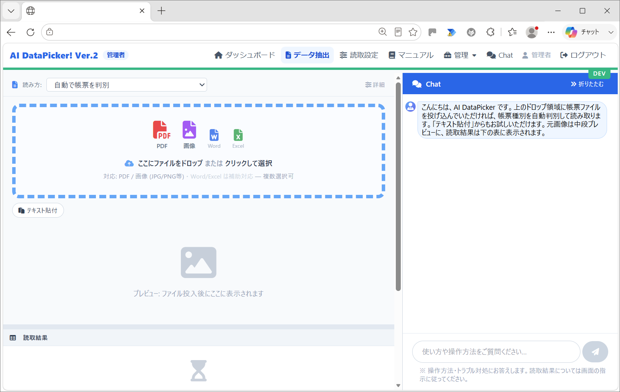Click the preview image placeholder icon
This screenshot has width=620, height=392.
pos(199,262)
